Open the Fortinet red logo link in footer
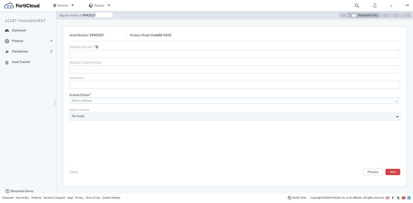This screenshot has width=413, height=203. (x=387, y=198)
